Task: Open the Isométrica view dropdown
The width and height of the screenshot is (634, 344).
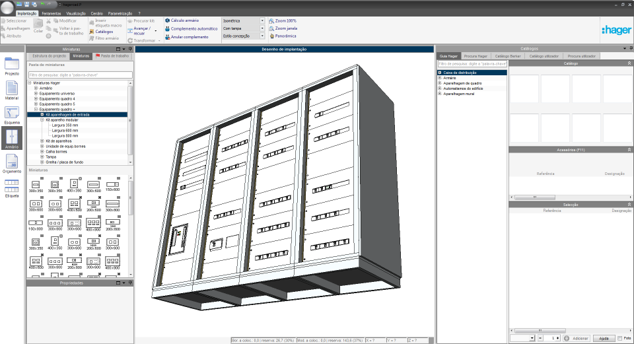Action: [x=262, y=20]
